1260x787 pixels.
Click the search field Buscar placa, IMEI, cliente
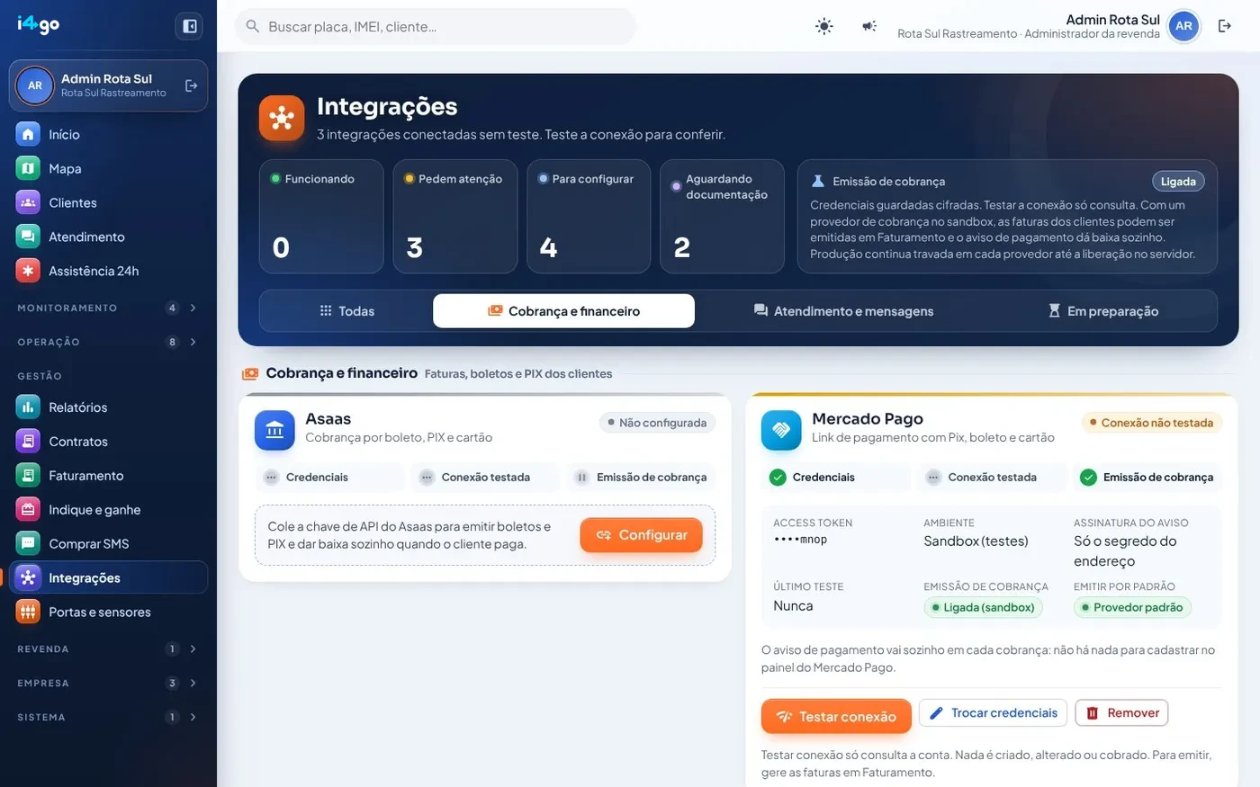pyautogui.click(x=436, y=26)
